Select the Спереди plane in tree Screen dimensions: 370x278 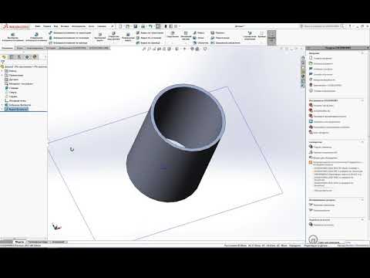[x=12, y=88]
